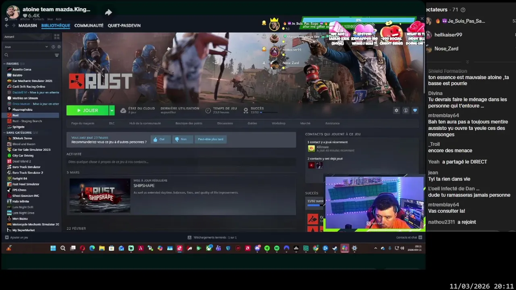Open the Rust game info icon

pyautogui.click(x=406, y=110)
